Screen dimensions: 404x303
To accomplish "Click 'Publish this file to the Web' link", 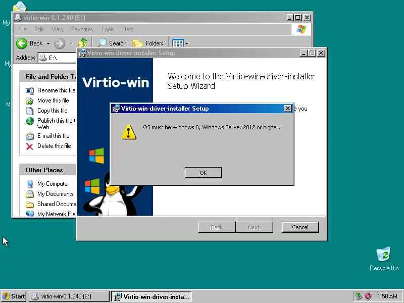I will point(56,124).
